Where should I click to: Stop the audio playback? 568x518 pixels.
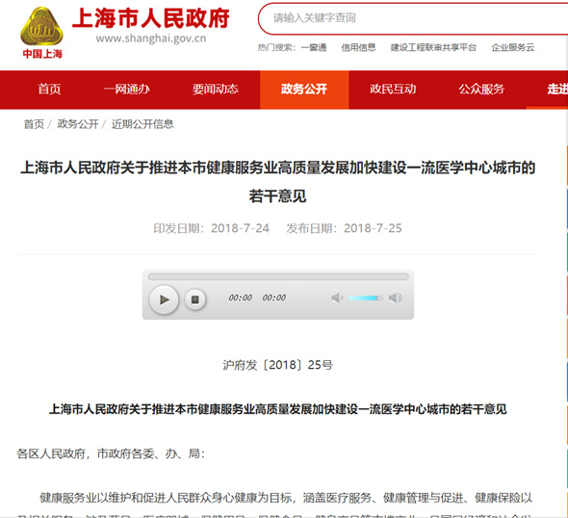click(195, 299)
